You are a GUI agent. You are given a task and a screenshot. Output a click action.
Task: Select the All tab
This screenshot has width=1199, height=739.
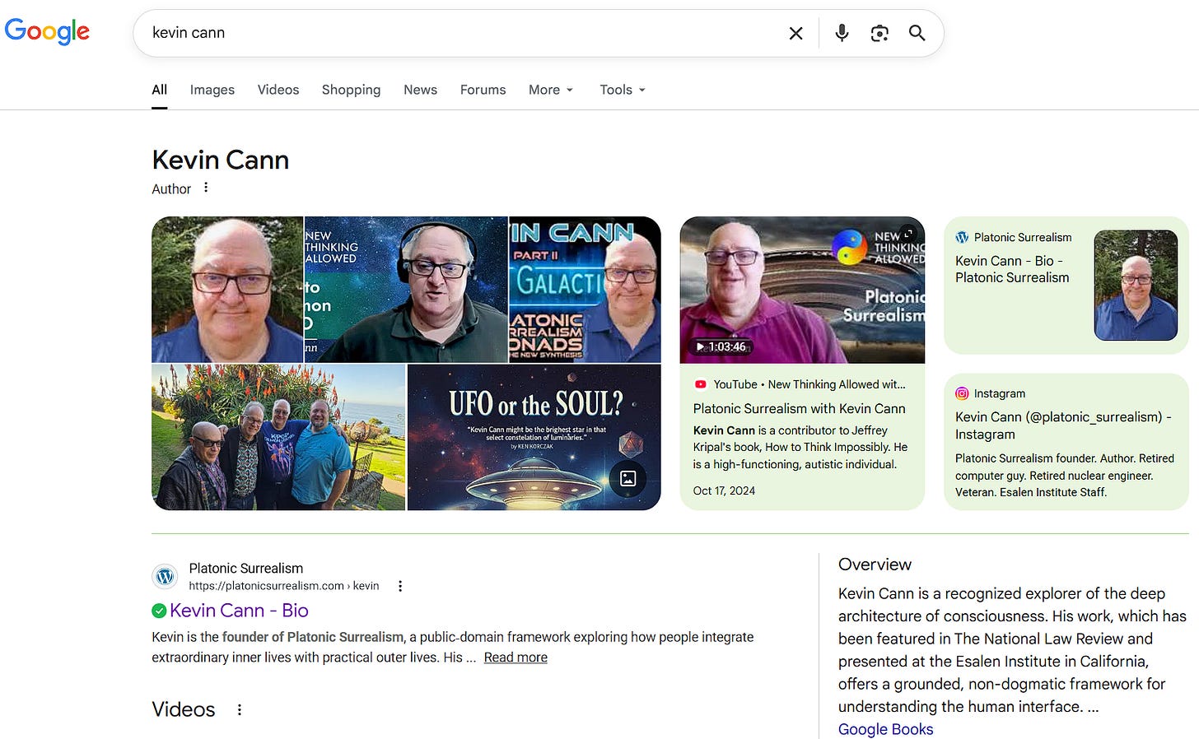coord(160,90)
